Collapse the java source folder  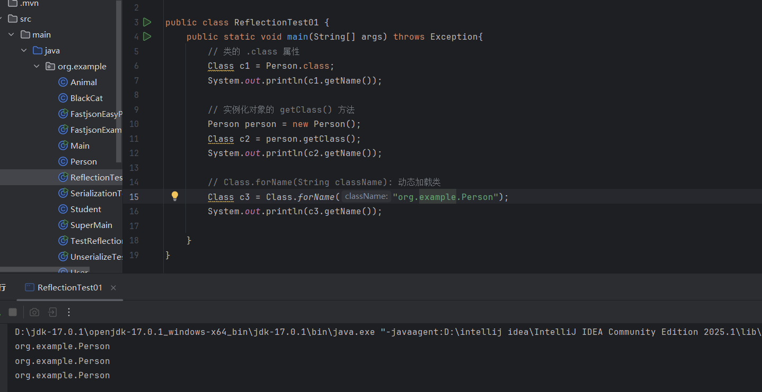[24, 51]
